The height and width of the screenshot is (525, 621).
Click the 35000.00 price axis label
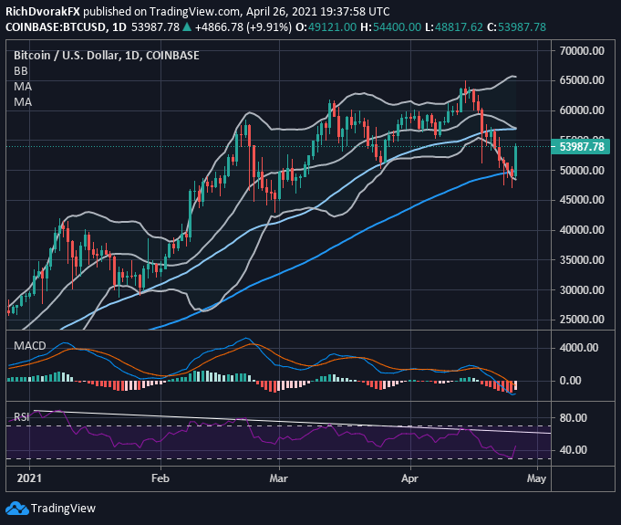pos(582,260)
